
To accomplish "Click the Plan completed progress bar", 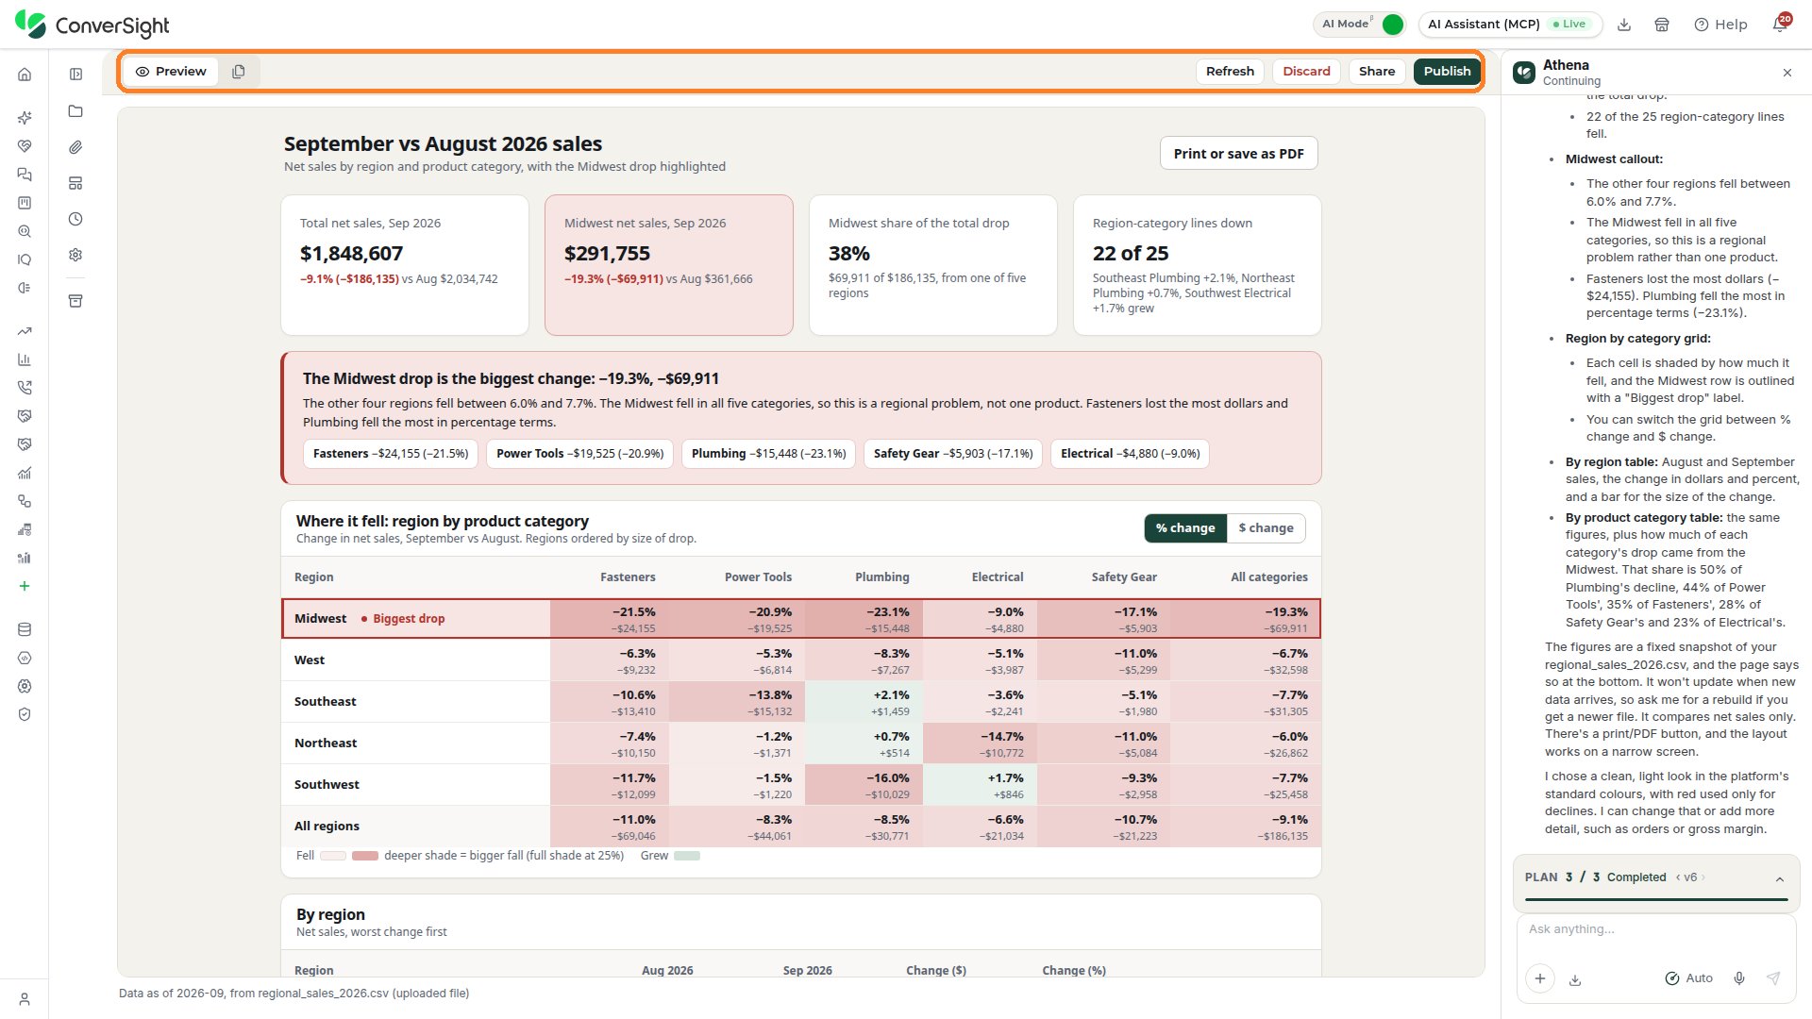I will [x=1655, y=899].
